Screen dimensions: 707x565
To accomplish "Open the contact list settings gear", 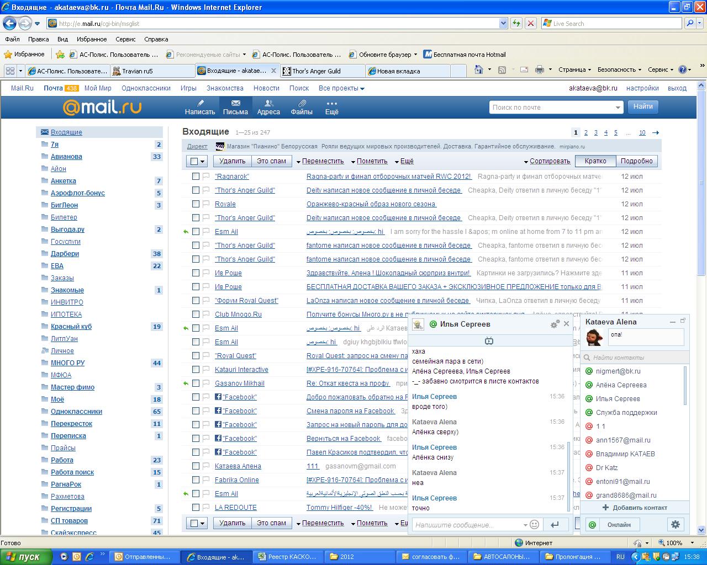I will pos(675,524).
